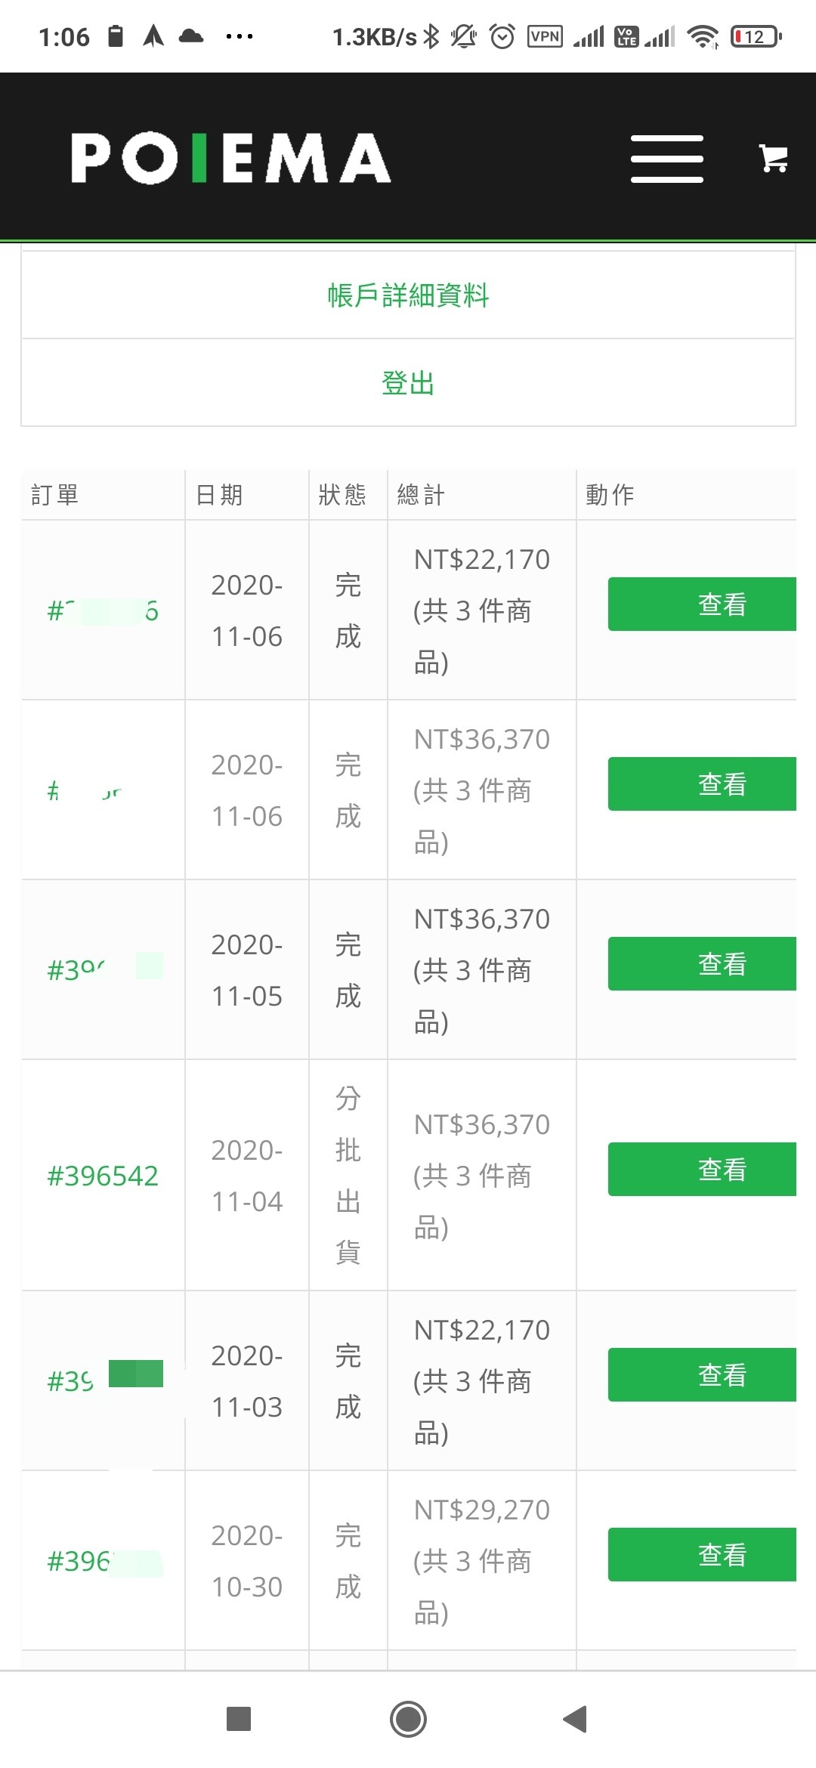
Task: Tap the battery indicator icon
Action: pos(756,36)
